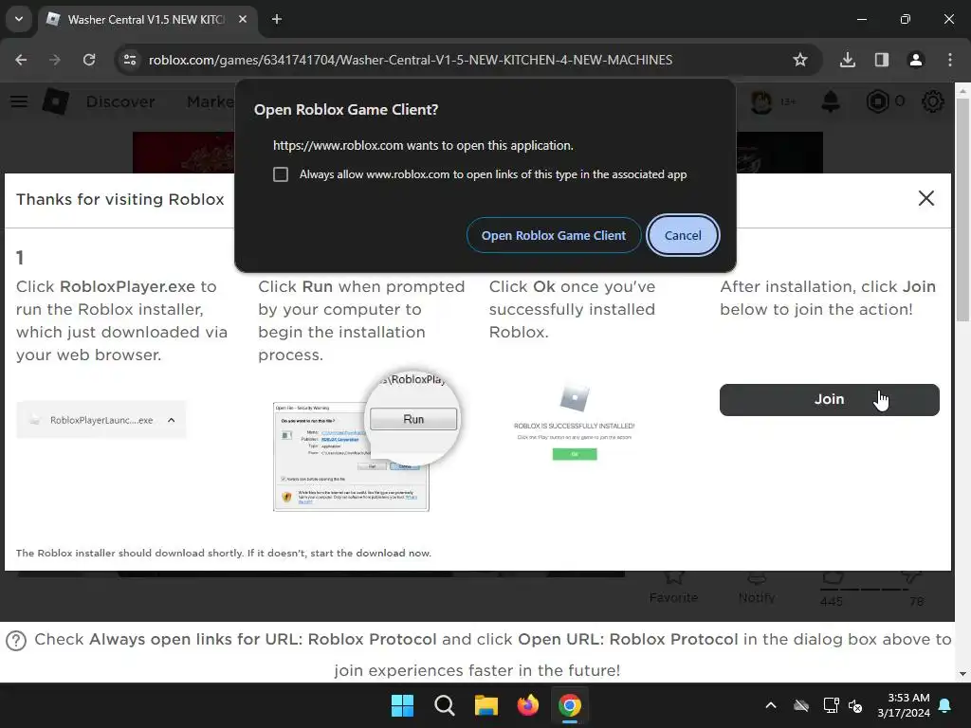Click the successfully installed illustration thumbnail
Viewport: 971px width, 728px height.
coord(574,422)
